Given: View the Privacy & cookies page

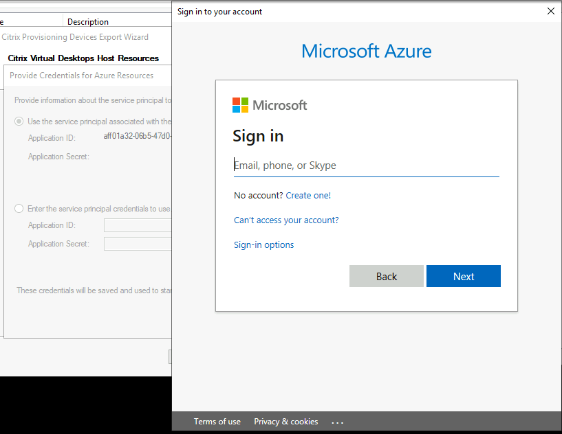Looking at the screenshot, I should 285,422.
